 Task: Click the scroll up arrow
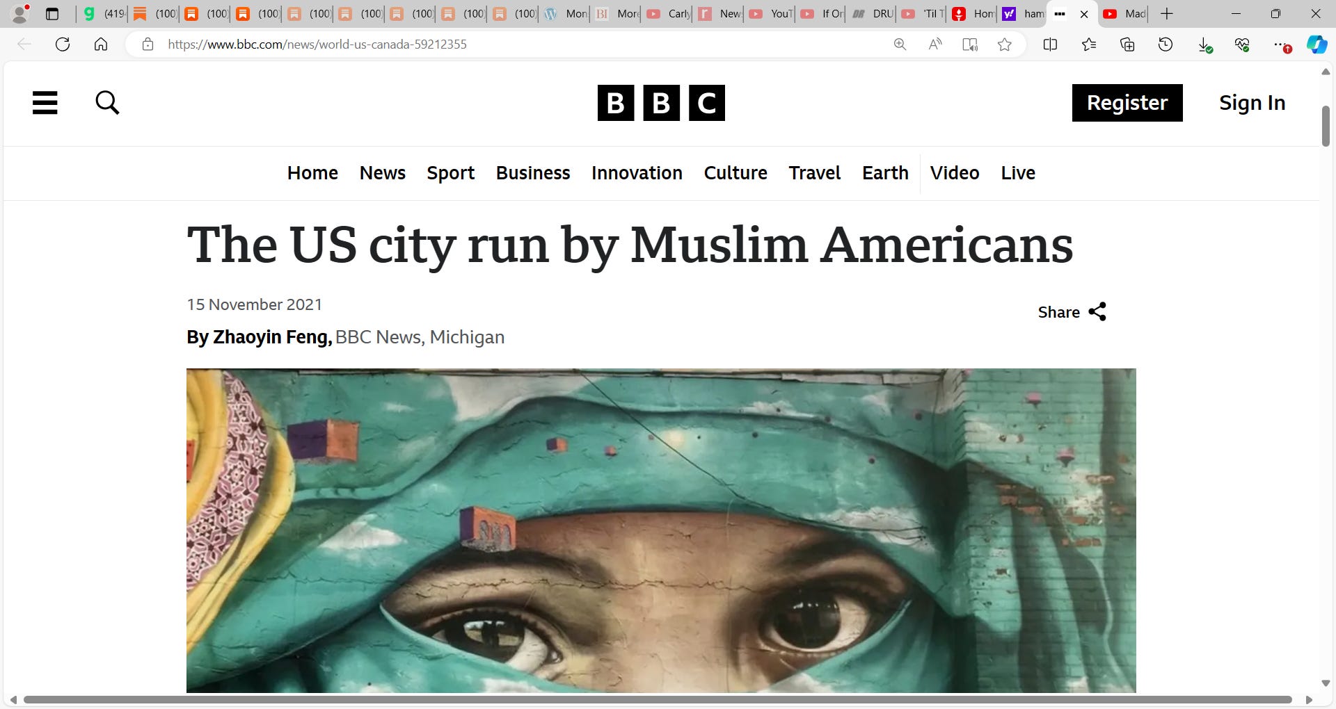click(1326, 72)
